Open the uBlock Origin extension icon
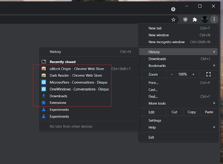 185,20
